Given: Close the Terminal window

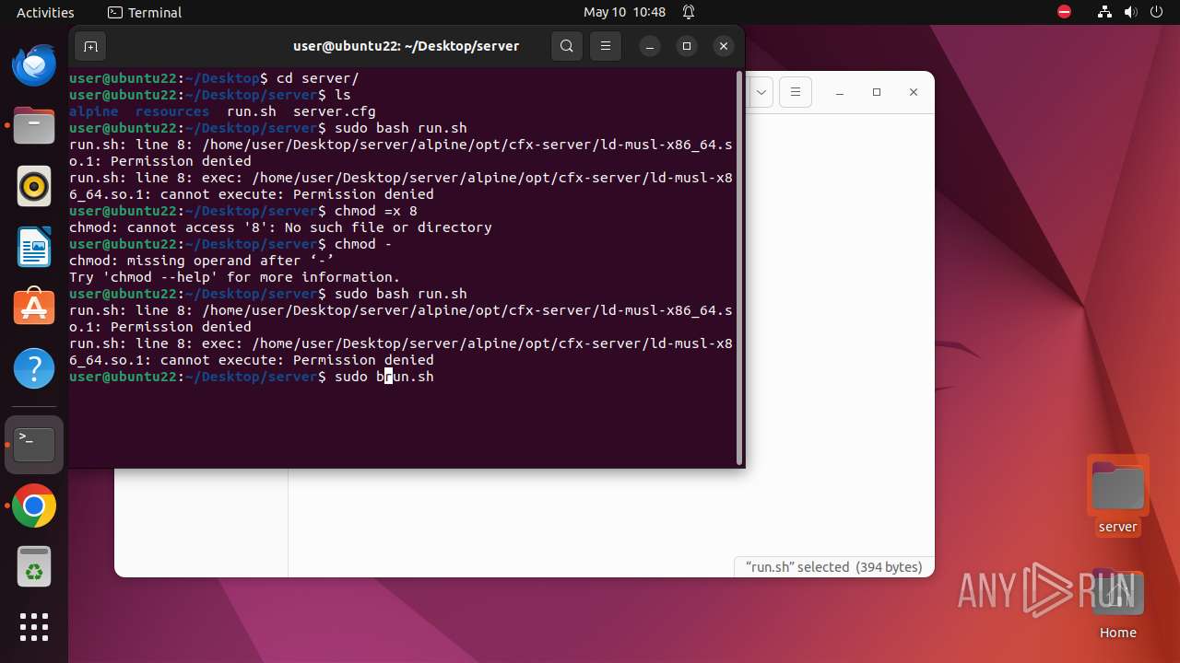Looking at the screenshot, I should [724, 46].
